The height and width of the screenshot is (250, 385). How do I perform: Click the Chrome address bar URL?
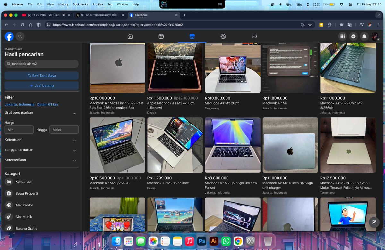[118, 25]
